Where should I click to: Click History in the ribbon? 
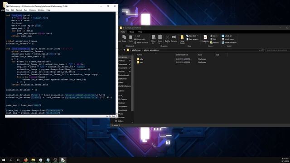214,43
